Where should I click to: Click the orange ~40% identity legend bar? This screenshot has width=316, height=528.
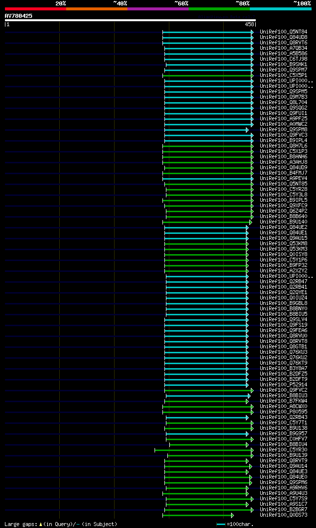click(97, 9)
